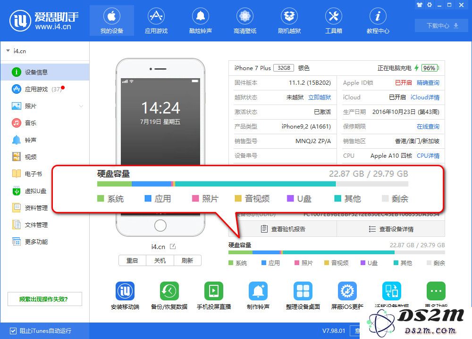This screenshot has height=339, width=472.
Task: Click the 32GB capacity badge
Action: 284,68
